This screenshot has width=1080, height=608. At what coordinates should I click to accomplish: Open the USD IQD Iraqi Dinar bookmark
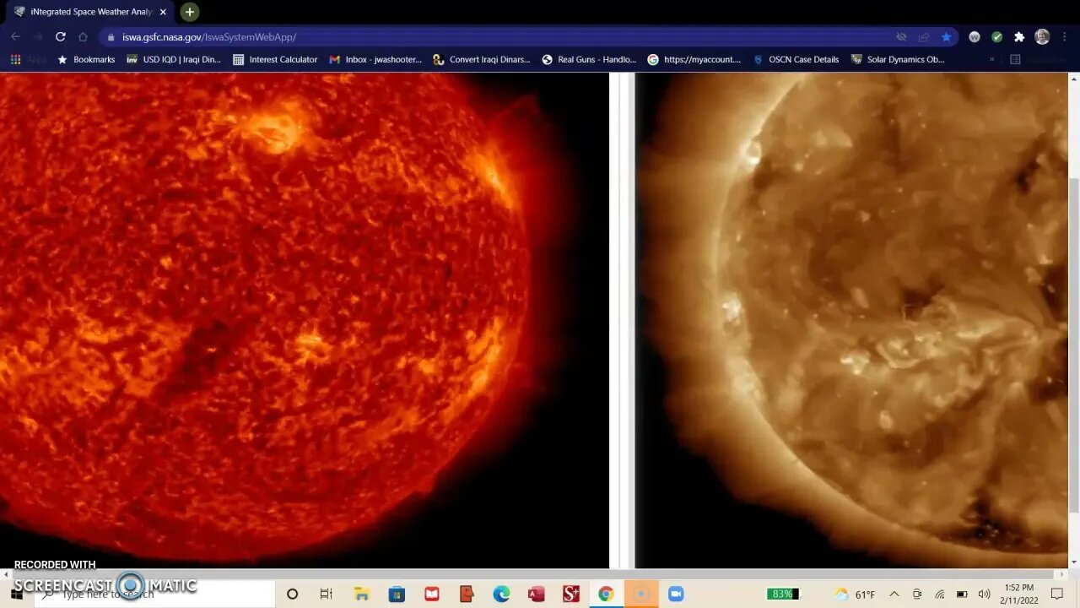(x=174, y=60)
